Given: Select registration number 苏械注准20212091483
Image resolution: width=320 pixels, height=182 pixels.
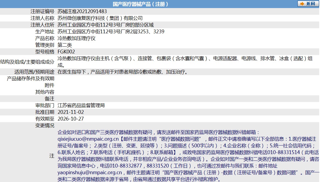Looking at the screenshot, I should pos(82,11).
